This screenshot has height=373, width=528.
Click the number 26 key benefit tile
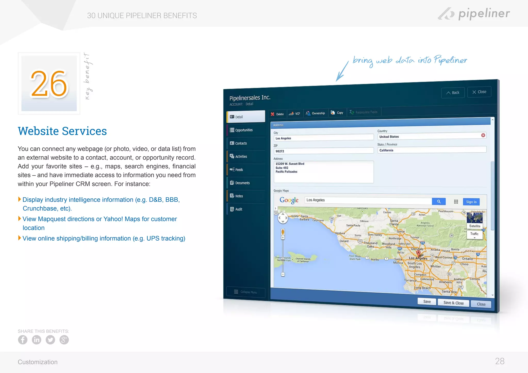click(49, 83)
